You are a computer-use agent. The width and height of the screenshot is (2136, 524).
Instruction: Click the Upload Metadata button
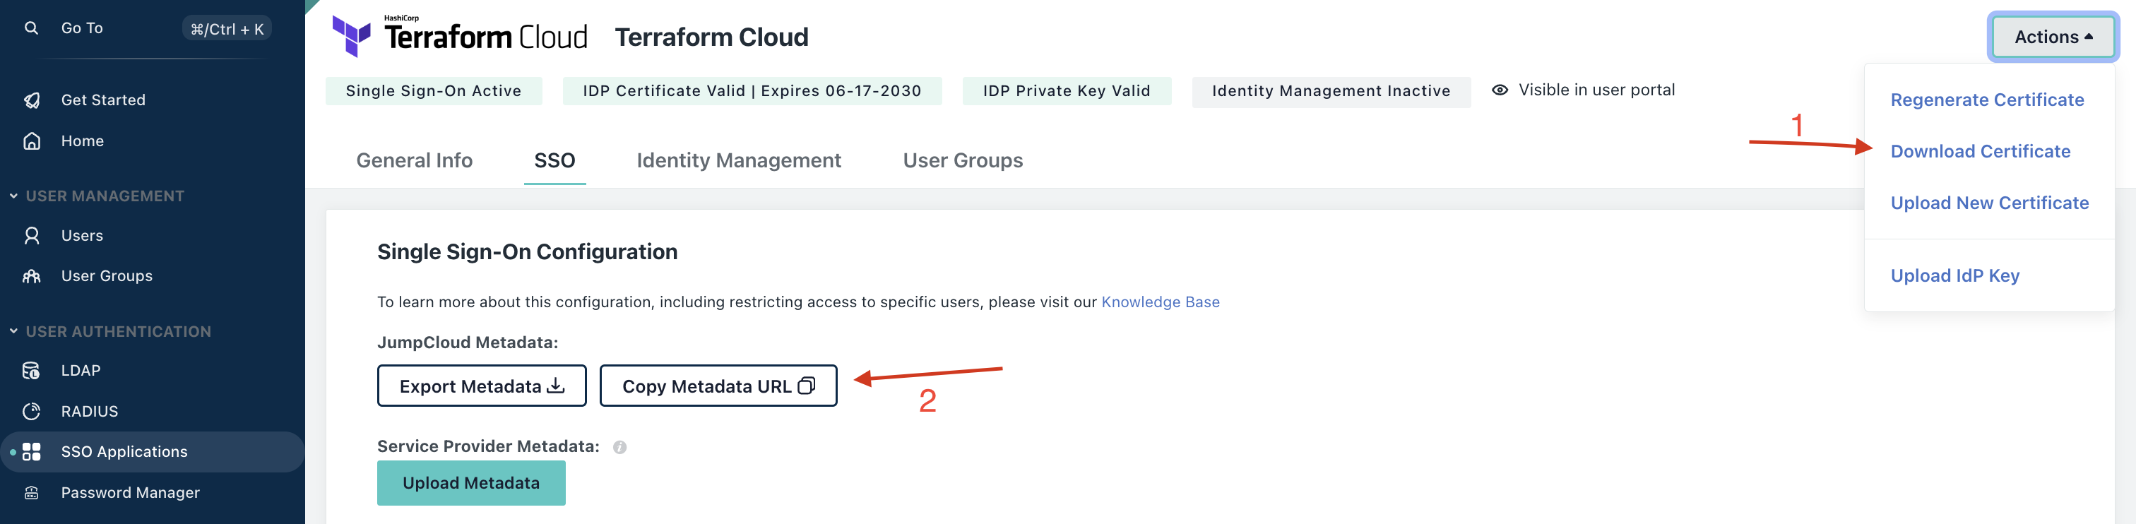click(470, 482)
